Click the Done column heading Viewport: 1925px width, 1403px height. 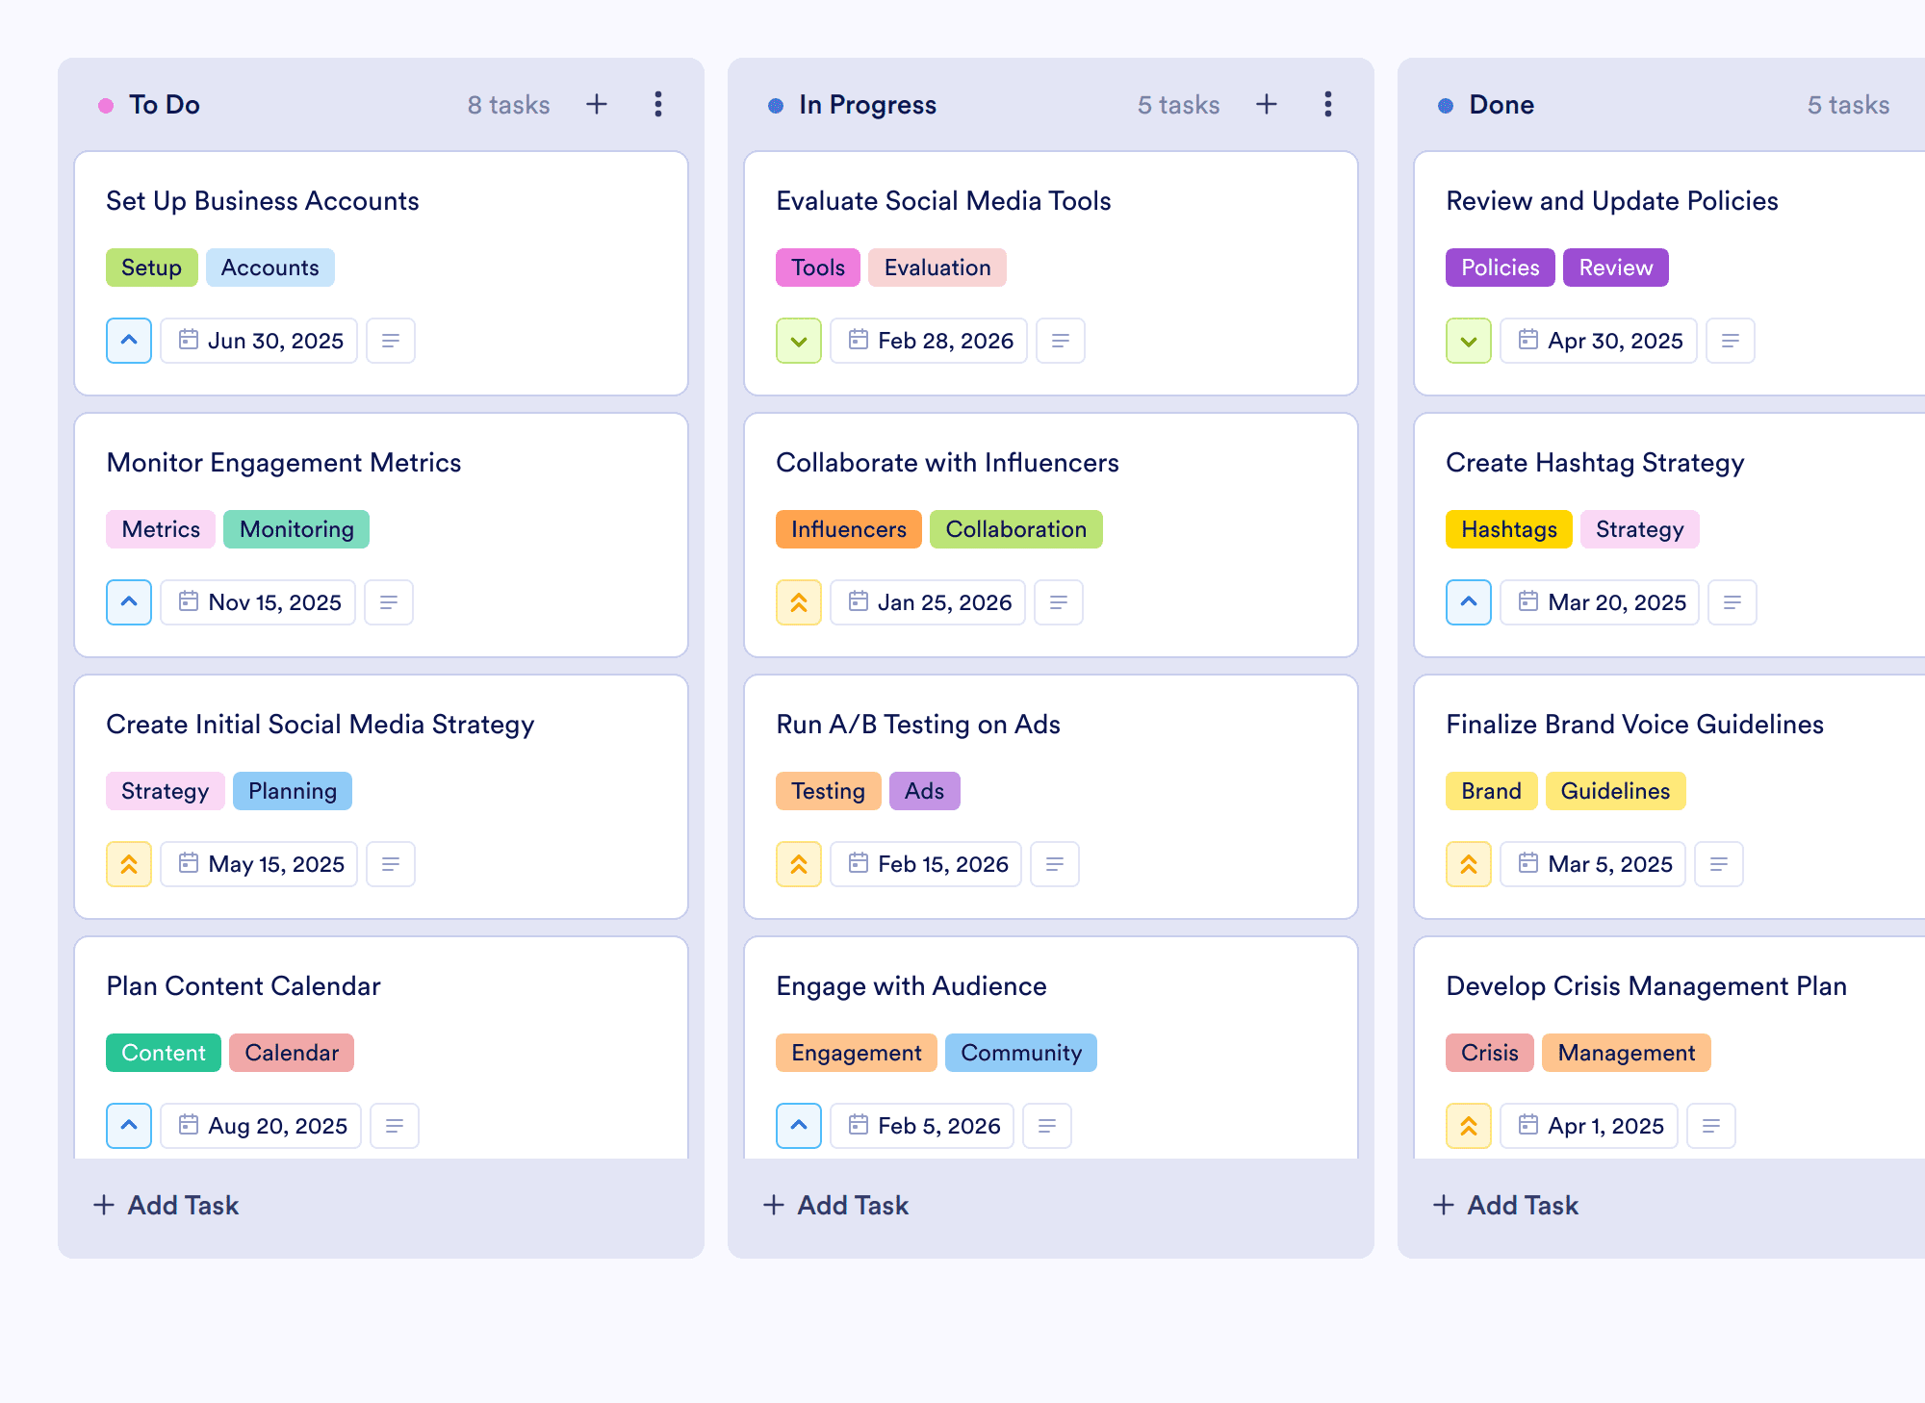pos(1501,104)
